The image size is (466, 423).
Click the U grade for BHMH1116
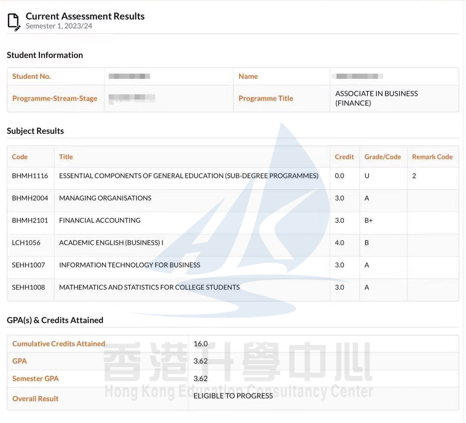click(x=367, y=176)
